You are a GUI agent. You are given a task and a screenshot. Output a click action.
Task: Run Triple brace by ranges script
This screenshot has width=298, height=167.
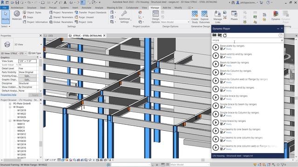pos(216,122)
